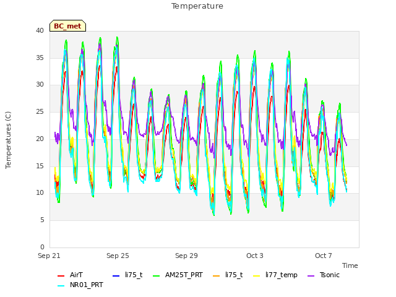The image size is (396, 297).
Task: Click the Time axis label
Action: pyautogui.click(x=350, y=265)
